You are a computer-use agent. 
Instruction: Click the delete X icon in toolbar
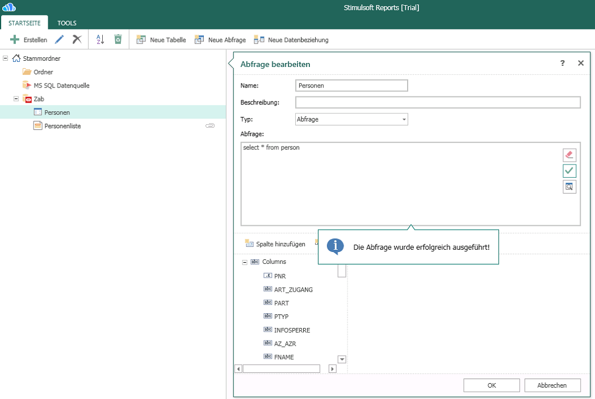77,40
